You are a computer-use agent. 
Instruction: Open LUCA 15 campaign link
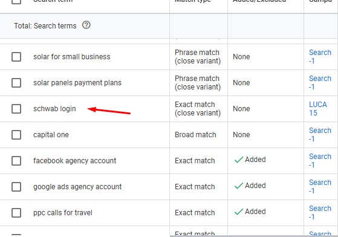[x=317, y=109]
